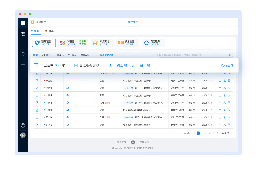The height and width of the screenshot is (170, 256).
Task: Open detail icon in 已上架 空置 row
Action: (x=229, y=125)
